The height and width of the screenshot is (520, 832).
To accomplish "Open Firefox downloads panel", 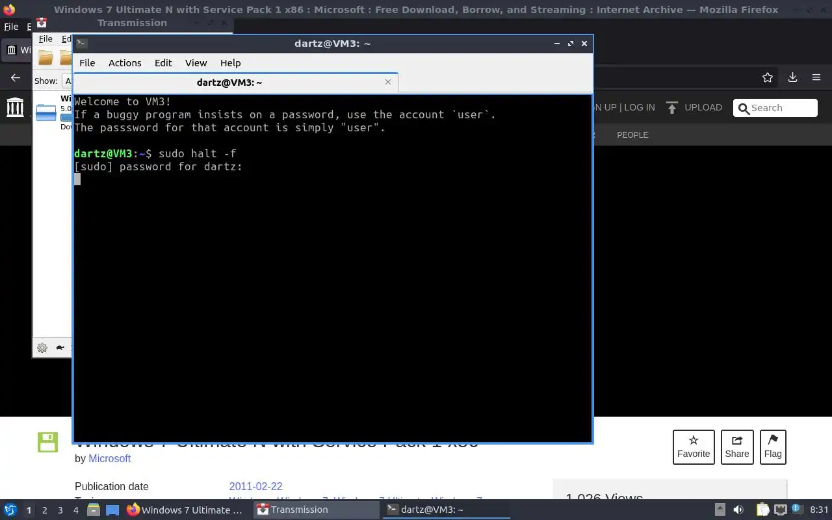I will [792, 77].
